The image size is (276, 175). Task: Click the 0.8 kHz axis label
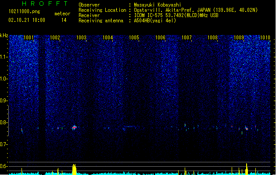(4, 122)
